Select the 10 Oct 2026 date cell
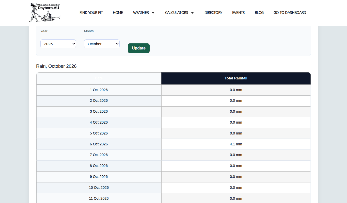The height and width of the screenshot is (203, 347). [x=99, y=188]
